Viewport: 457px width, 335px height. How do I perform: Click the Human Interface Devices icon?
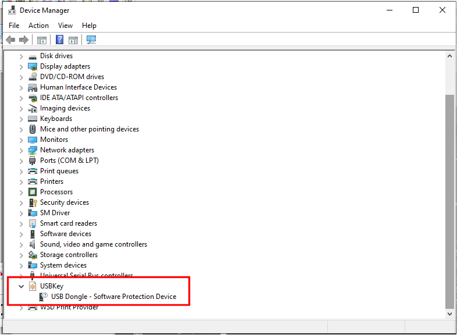pyautogui.click(x=33, y=87)
